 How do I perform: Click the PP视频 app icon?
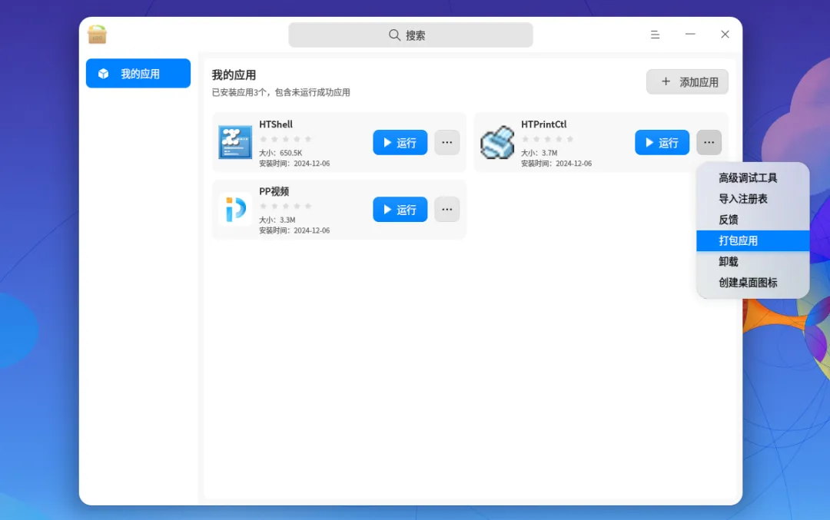(x=235, y=209)
